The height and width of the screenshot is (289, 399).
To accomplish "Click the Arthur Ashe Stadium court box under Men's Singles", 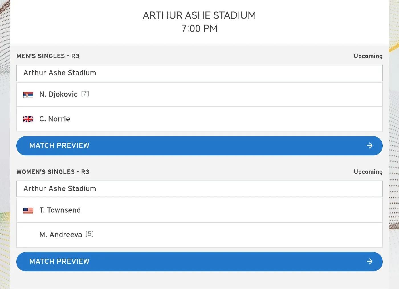I will (199, 73).
